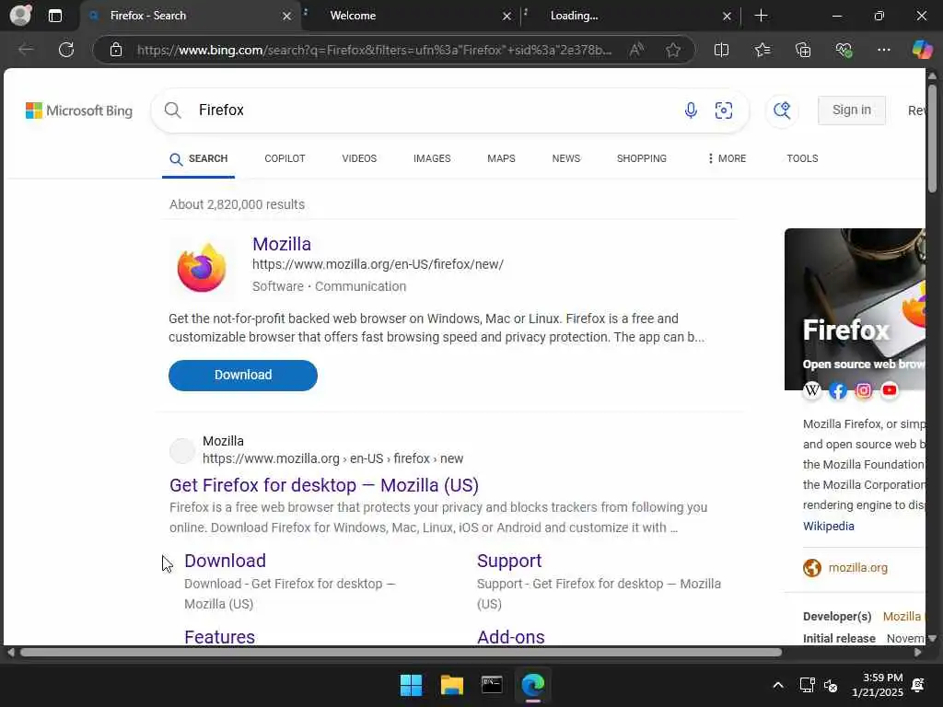Screen dimensions: 943x707
Task: Open Split screen view
Action: click(x=721, y=50)
